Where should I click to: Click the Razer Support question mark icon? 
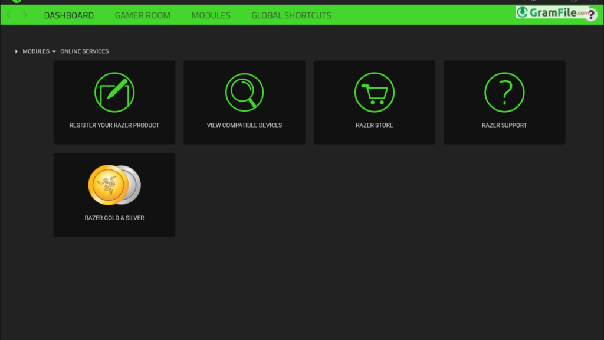tap(504, 92)
